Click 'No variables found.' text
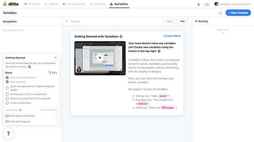 pos(13,30)
